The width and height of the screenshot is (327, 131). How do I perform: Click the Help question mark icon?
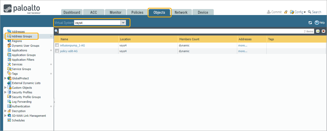coord(317,23)
